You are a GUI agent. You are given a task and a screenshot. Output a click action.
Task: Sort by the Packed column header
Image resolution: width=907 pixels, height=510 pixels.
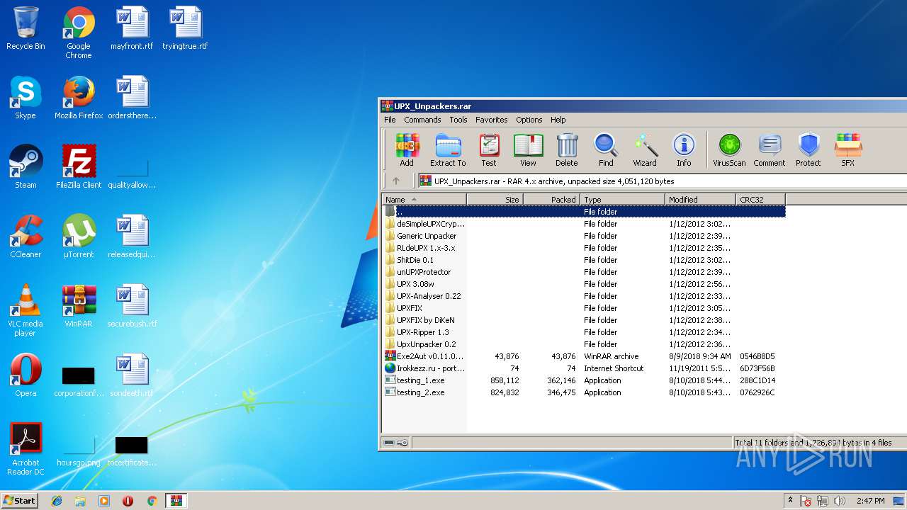click(551, 200)
